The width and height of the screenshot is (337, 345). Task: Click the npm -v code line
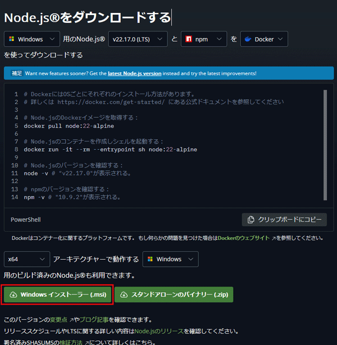[72, 197]
